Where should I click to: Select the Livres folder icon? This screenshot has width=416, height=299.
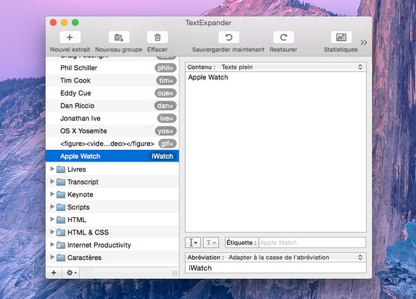(x=61, y=169)
